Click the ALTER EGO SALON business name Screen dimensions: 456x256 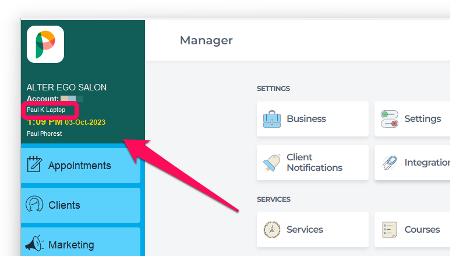[x=66, y=87]
